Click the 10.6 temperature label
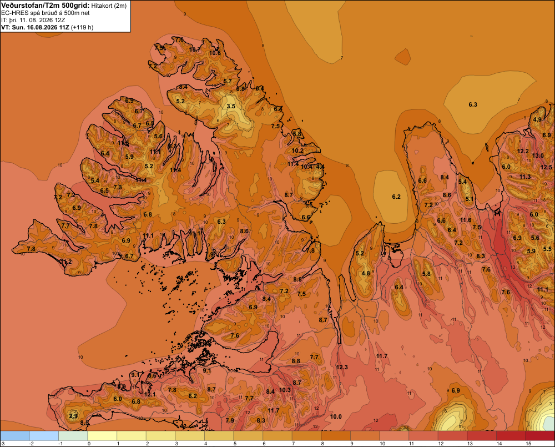 pos(215,53)
